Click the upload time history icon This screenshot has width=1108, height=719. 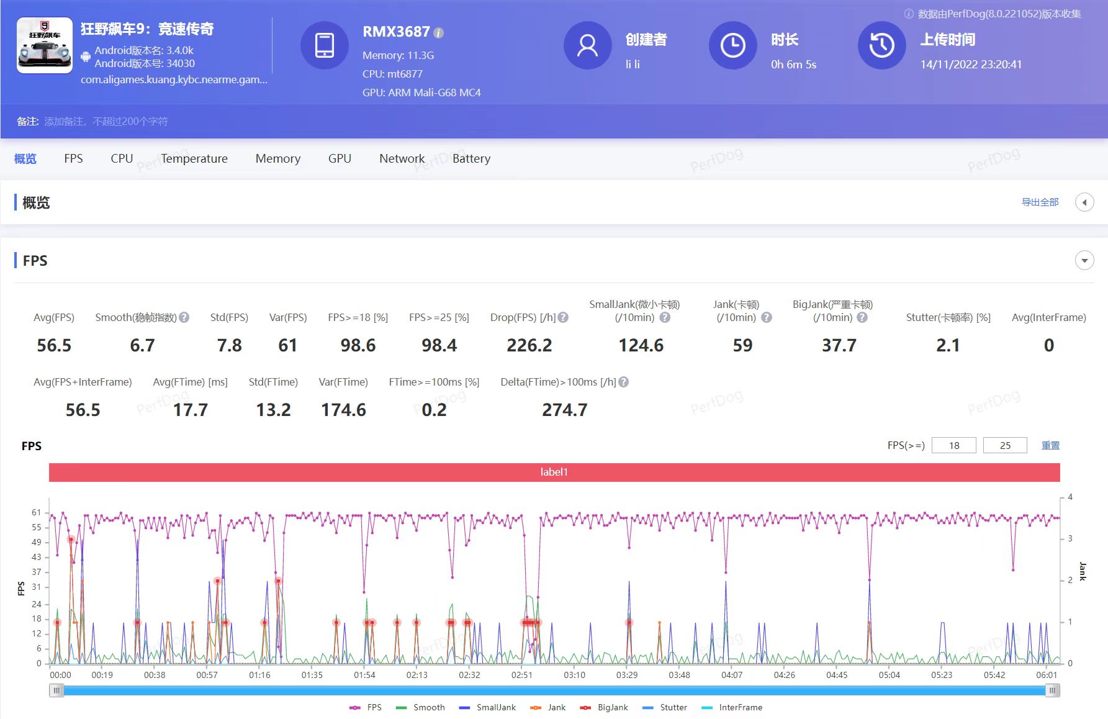pos(881,45)
